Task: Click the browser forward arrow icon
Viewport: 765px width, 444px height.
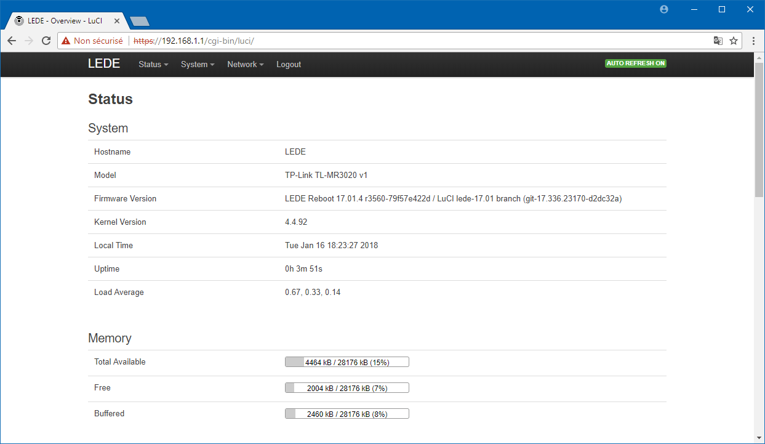Action: (28, 41)
